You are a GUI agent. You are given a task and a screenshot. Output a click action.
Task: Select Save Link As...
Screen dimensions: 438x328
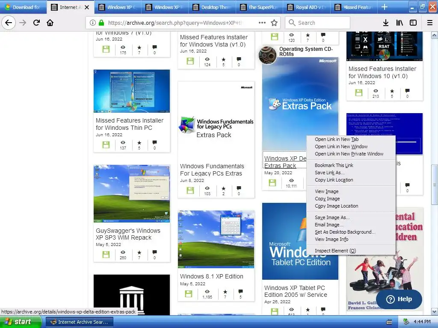point(351,173)
